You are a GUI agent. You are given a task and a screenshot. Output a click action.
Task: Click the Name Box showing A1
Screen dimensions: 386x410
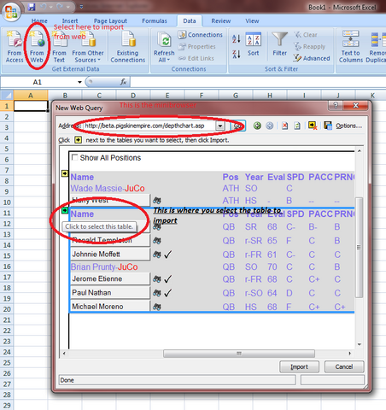38,82
